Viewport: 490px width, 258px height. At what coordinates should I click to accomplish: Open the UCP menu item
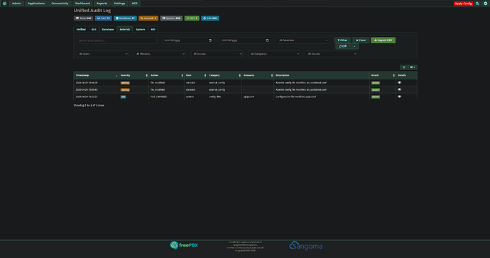coord(134,4)
